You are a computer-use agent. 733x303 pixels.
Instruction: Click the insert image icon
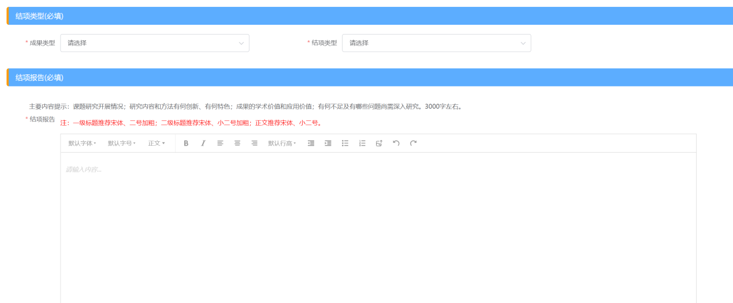point(379,143)
